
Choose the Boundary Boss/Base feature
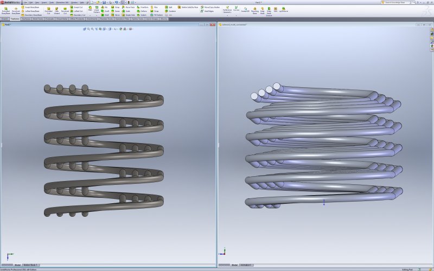(x=31, y=15)
